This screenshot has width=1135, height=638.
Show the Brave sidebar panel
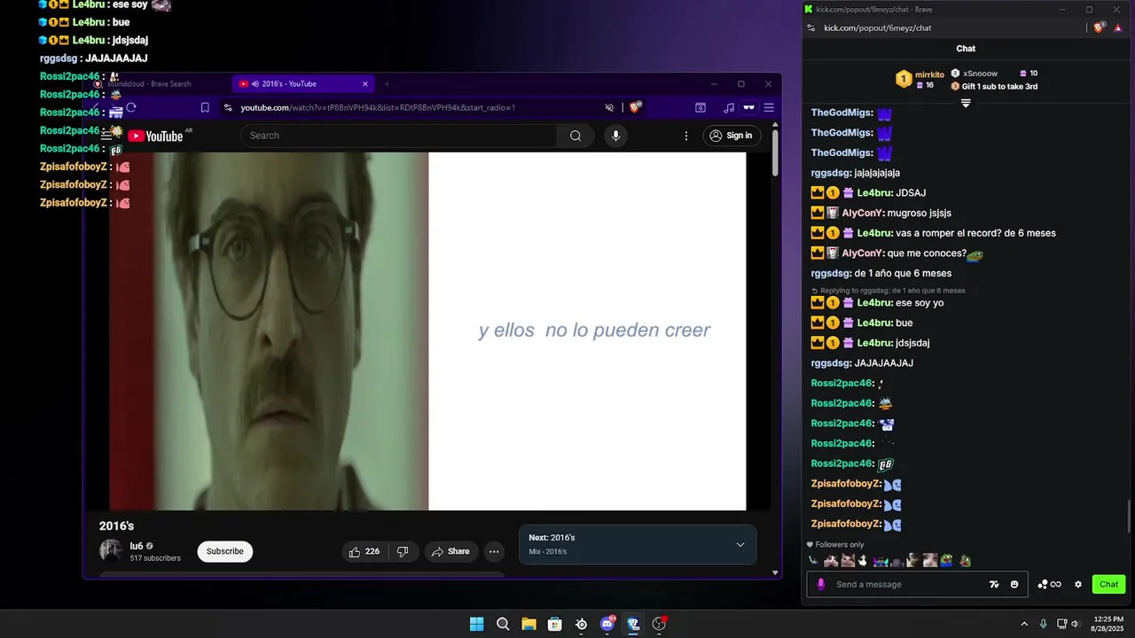701,107
